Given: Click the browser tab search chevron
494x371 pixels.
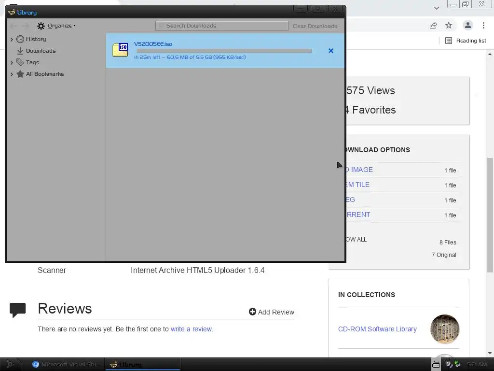Looking at the screenshot, I should point(436,8).
